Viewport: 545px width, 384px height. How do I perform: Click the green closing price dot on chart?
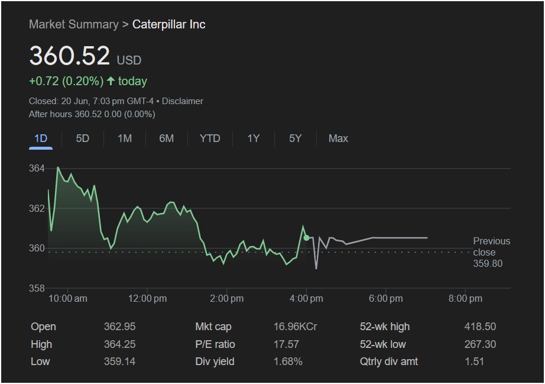pyautogui.click(x=306, y=238)
